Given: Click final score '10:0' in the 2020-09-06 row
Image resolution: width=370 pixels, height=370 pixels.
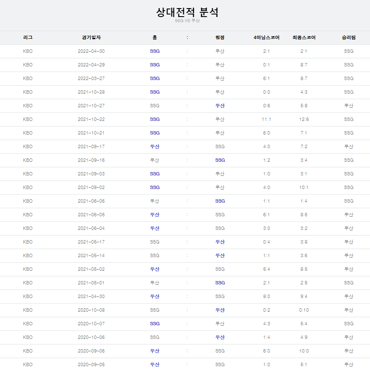Looking at the screenshot, I should (304, 351).
